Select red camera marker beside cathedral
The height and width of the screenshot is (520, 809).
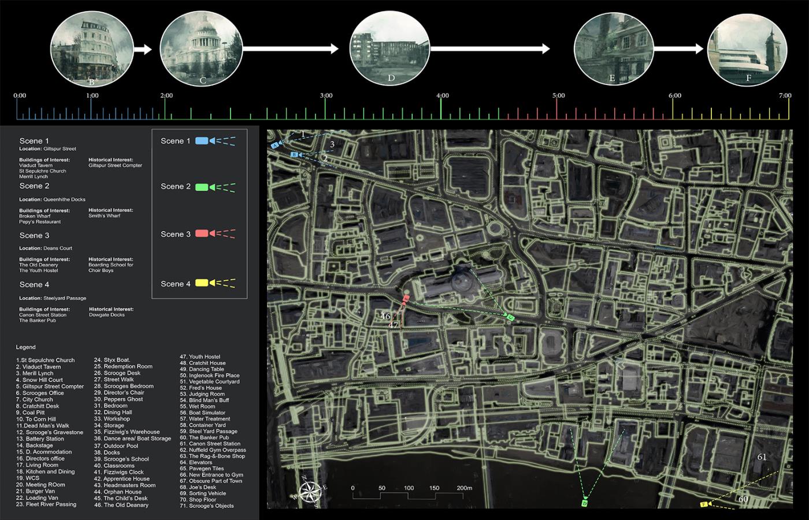click(406, 299)
